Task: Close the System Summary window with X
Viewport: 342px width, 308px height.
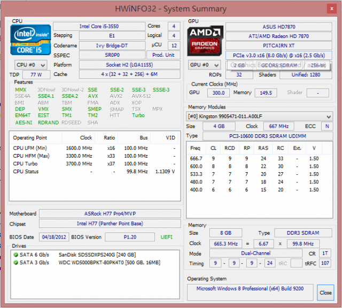Action: [x=332, y=9]
